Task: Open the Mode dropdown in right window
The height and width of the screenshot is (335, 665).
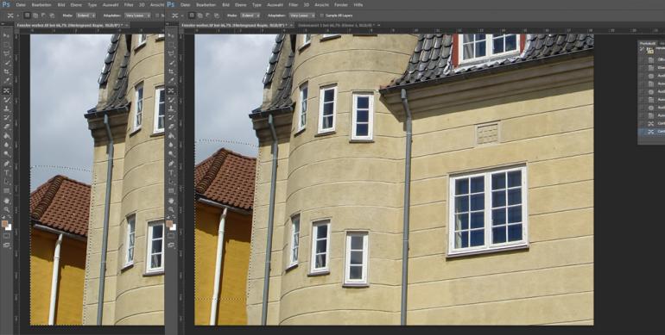Action: [250, 16]
